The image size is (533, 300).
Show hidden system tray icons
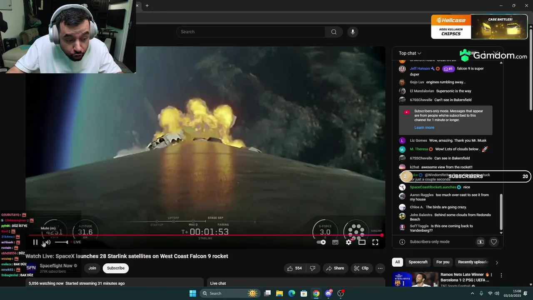(x=472, y=293)
